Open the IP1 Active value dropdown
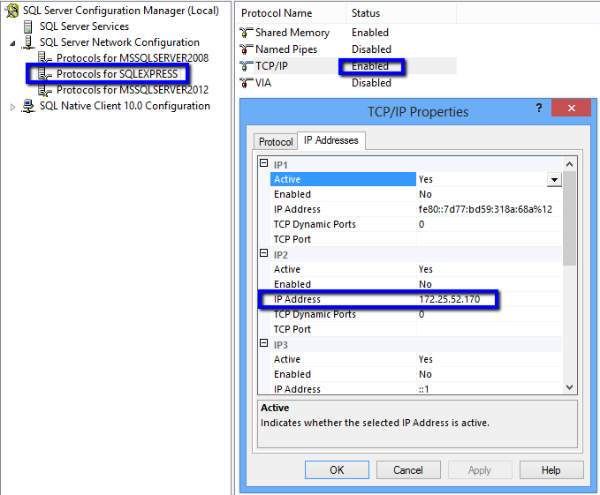Screen dimensions: 600x495 click(554, 179)
